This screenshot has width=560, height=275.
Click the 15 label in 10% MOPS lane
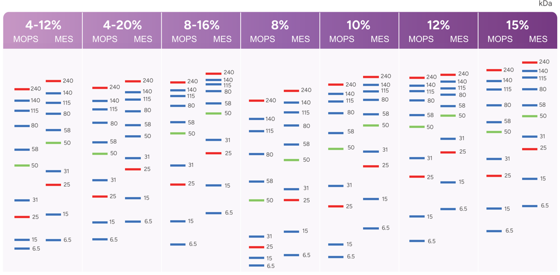click(x=349, y=244)
